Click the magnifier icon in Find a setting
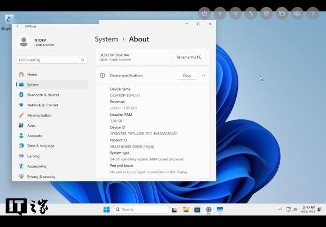Screen dimensions: 326x227 (82, 60)
